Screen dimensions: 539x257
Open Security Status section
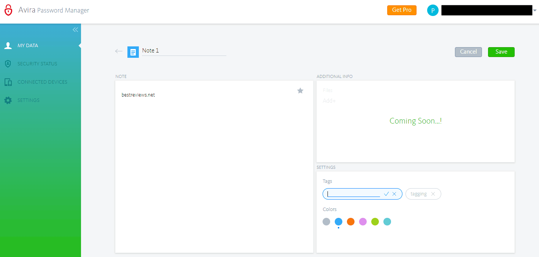(x=37, y=63)
